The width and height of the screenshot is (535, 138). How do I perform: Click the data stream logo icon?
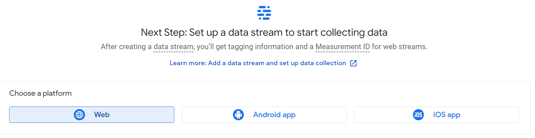[x=264, y=13]
